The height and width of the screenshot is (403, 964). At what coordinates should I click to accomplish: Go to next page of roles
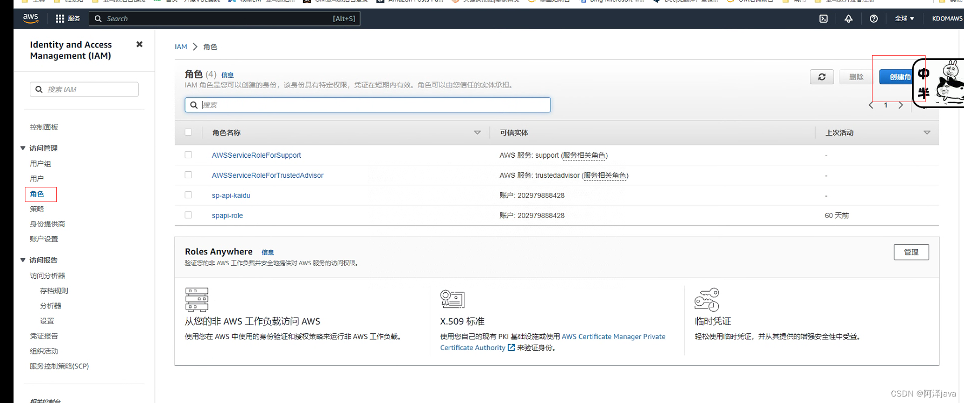coord(901,105)
